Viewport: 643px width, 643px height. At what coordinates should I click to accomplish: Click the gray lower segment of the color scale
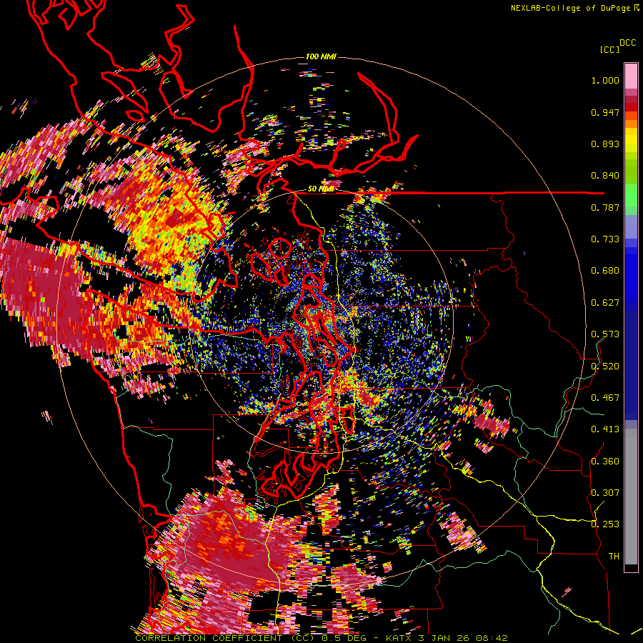point(631,497)
